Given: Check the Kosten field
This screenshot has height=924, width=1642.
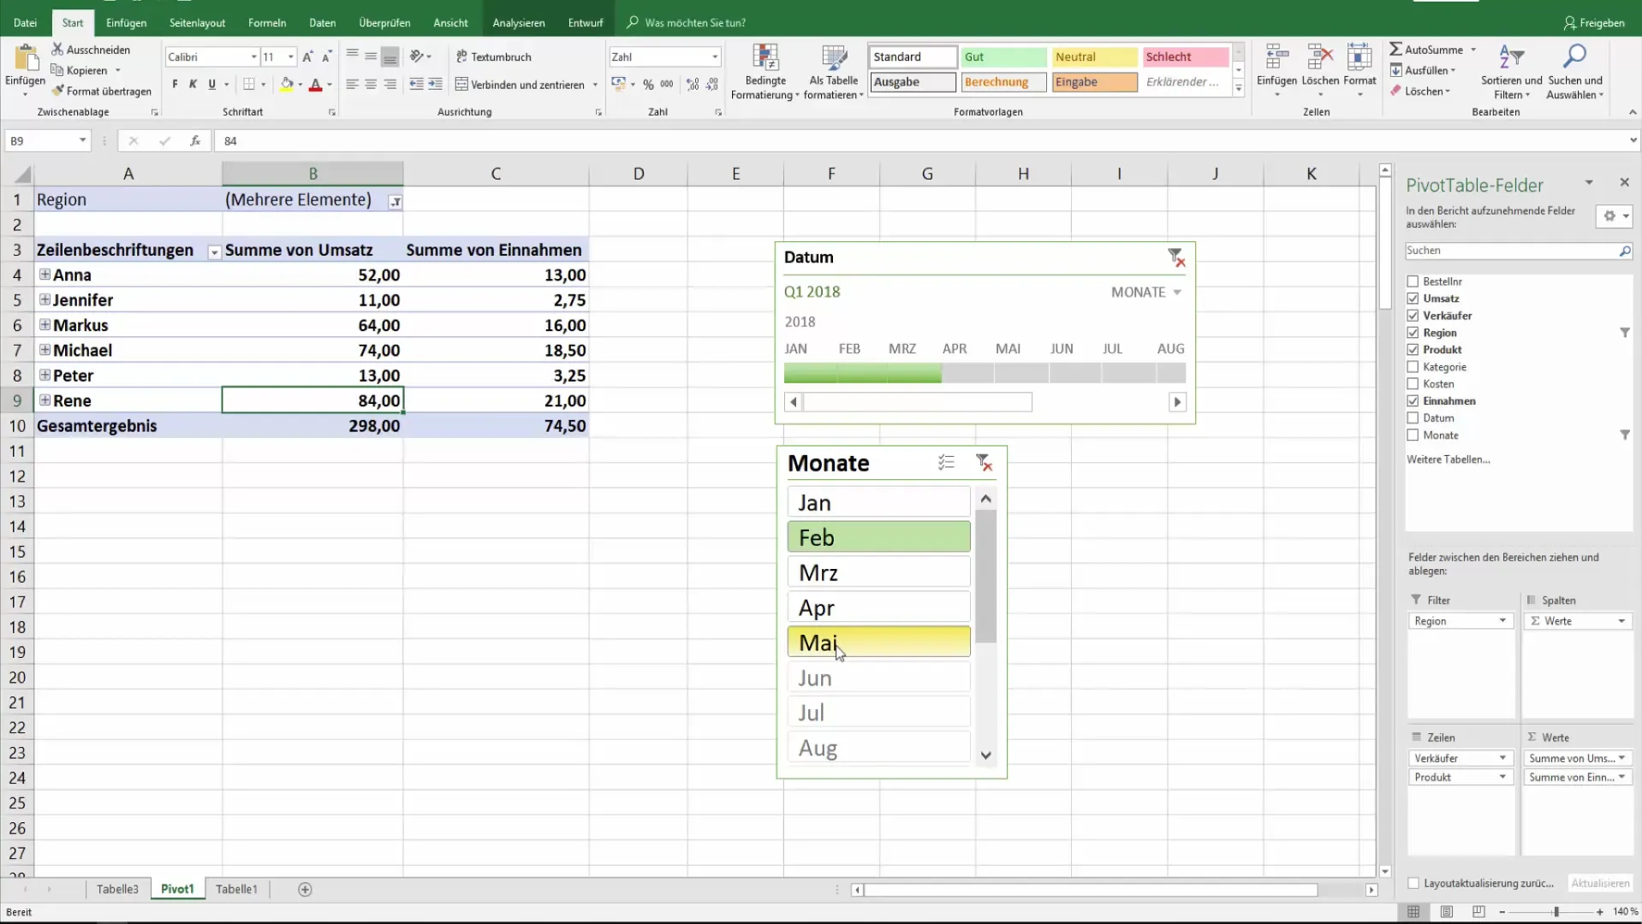Looking at the screenshot, I should 1413,384.
